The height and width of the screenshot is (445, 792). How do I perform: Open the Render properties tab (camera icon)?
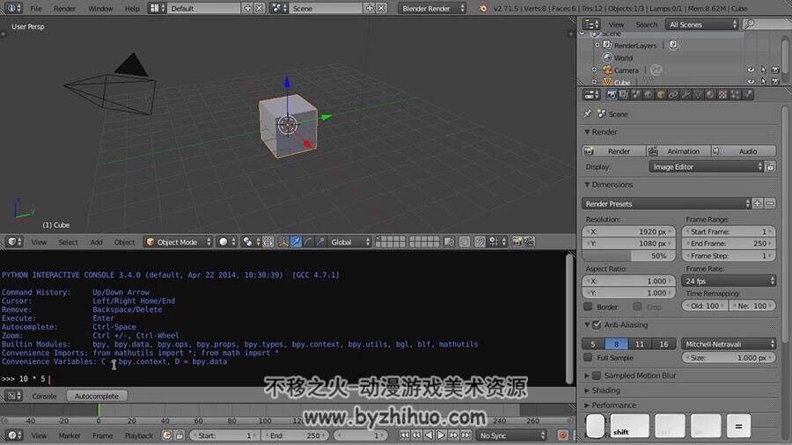[612, 94]
